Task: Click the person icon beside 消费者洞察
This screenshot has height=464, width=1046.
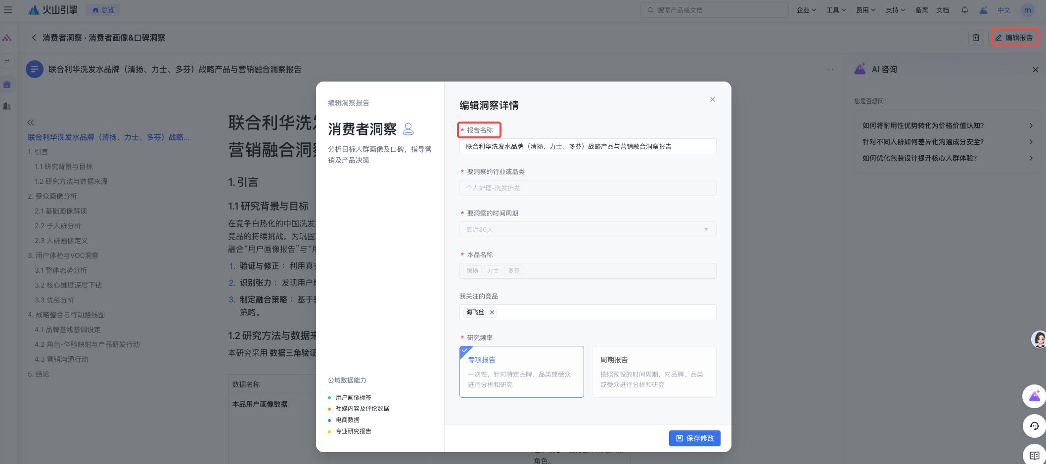Action: 409,129
